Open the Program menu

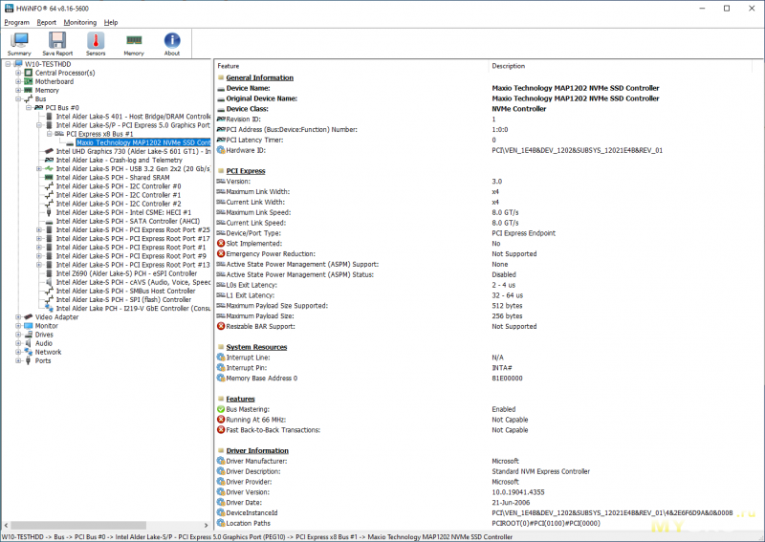pos(16,22)
